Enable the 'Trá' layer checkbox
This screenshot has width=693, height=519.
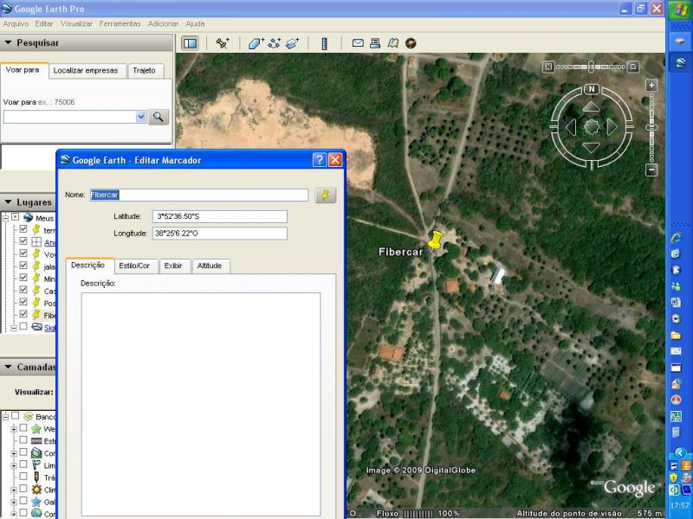[x=23, y=477]
